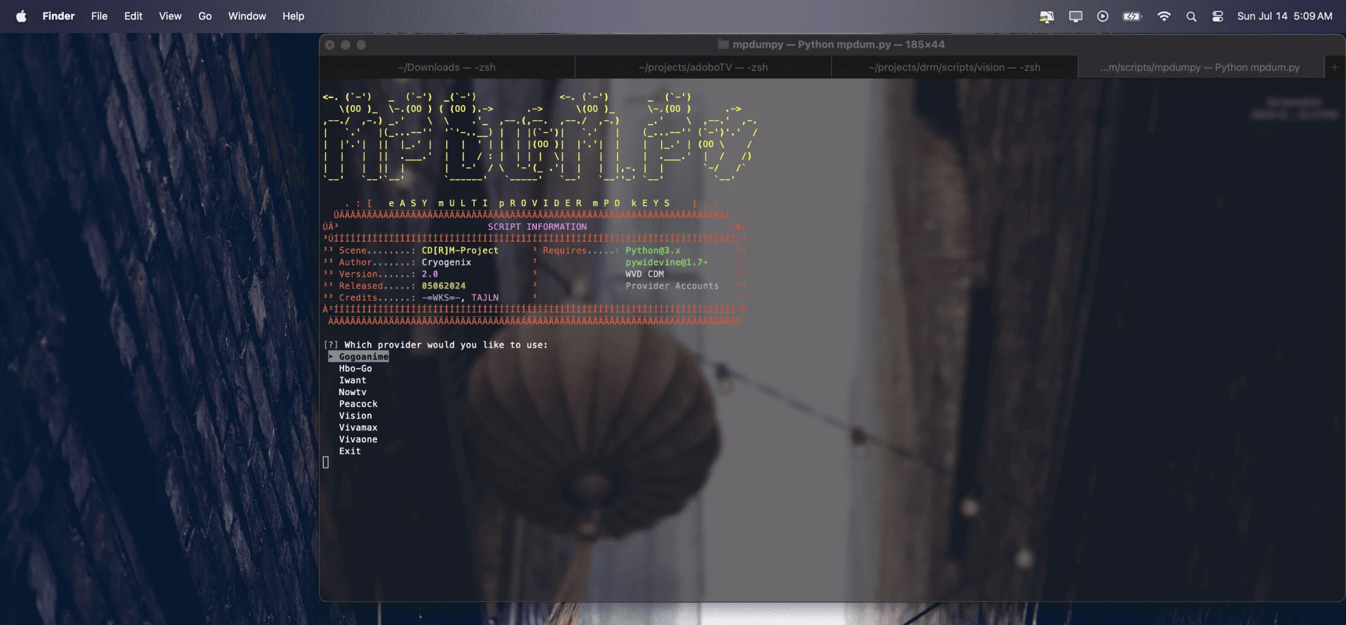Select the Gogoanime provider option
Screen dimensions: 1346x625
click(363, 357)
